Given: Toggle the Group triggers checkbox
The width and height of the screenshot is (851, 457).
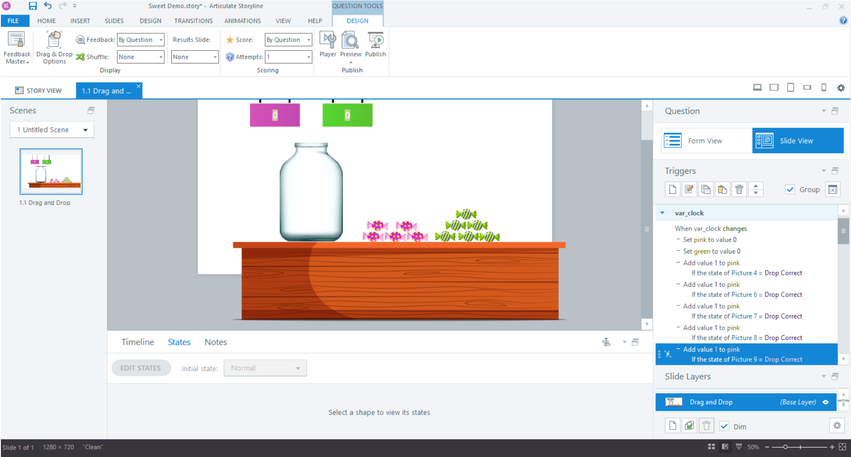Looking at the screenshot, I should [x=790, y=190].
